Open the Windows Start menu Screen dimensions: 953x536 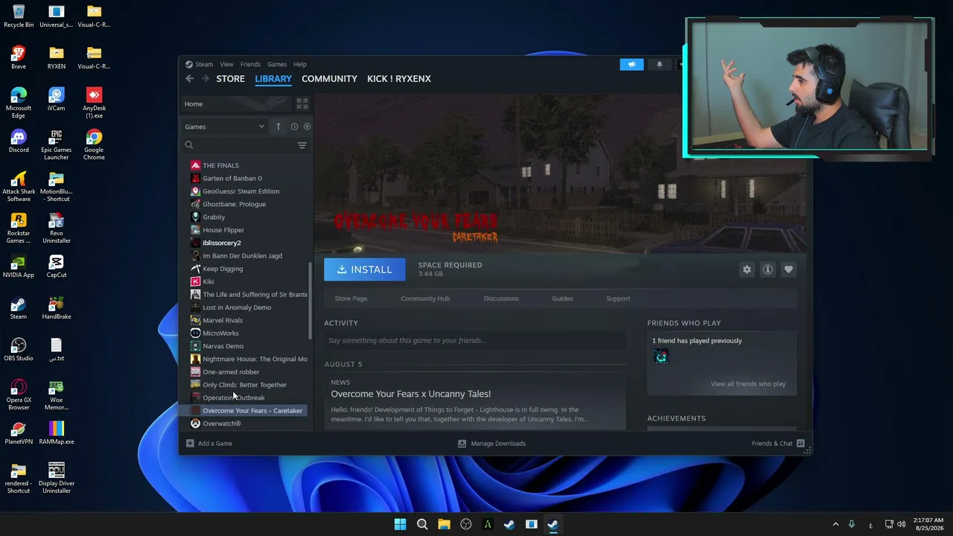click(400, 524)
